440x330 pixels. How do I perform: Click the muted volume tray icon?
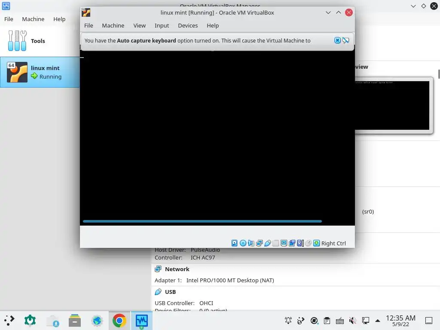tap(353, 321)
